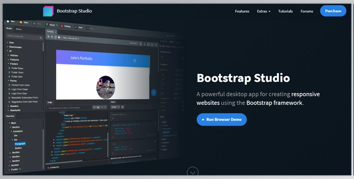This screenshot has width=354, height=179.
Task: Click the zoom out magnifier icon
Action: tap(52, 37)
